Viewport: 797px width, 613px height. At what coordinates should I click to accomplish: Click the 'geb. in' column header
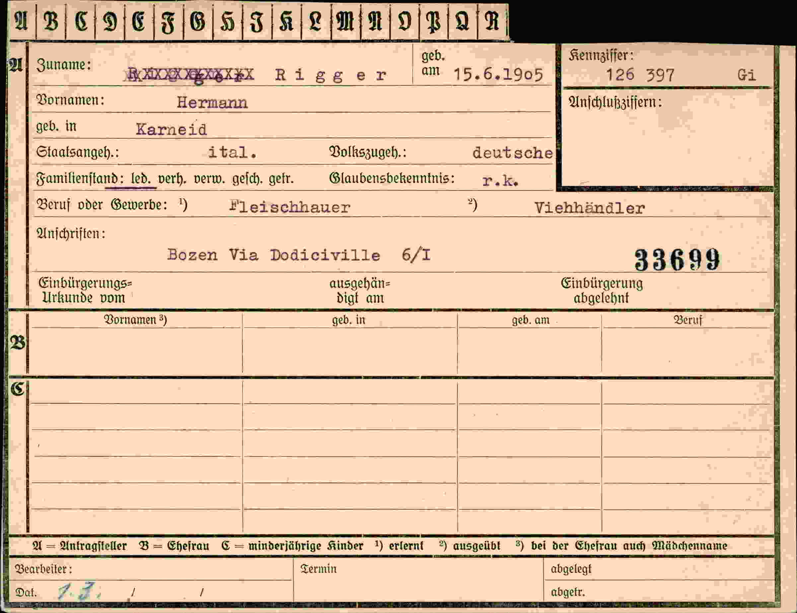pyautogui.click(x=348, y=320)
